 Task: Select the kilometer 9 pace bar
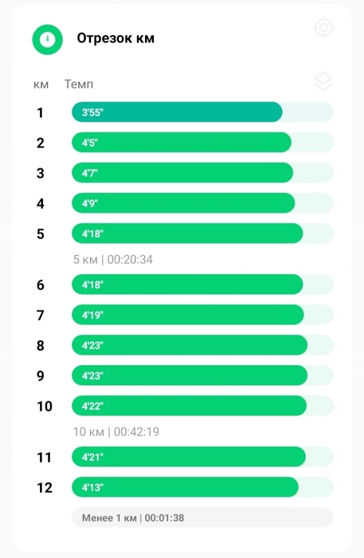point(202,375)
